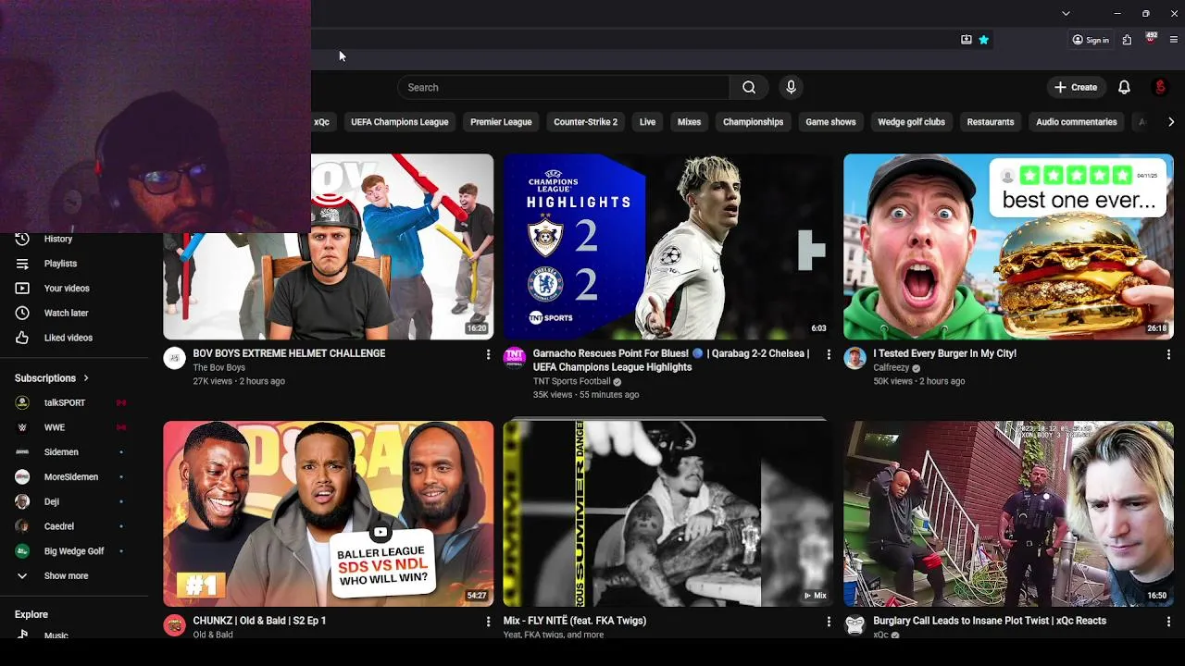Screen dimensions: 1185x666
Task: Select the UEFA Champions League chip
Action: [399, 122]
